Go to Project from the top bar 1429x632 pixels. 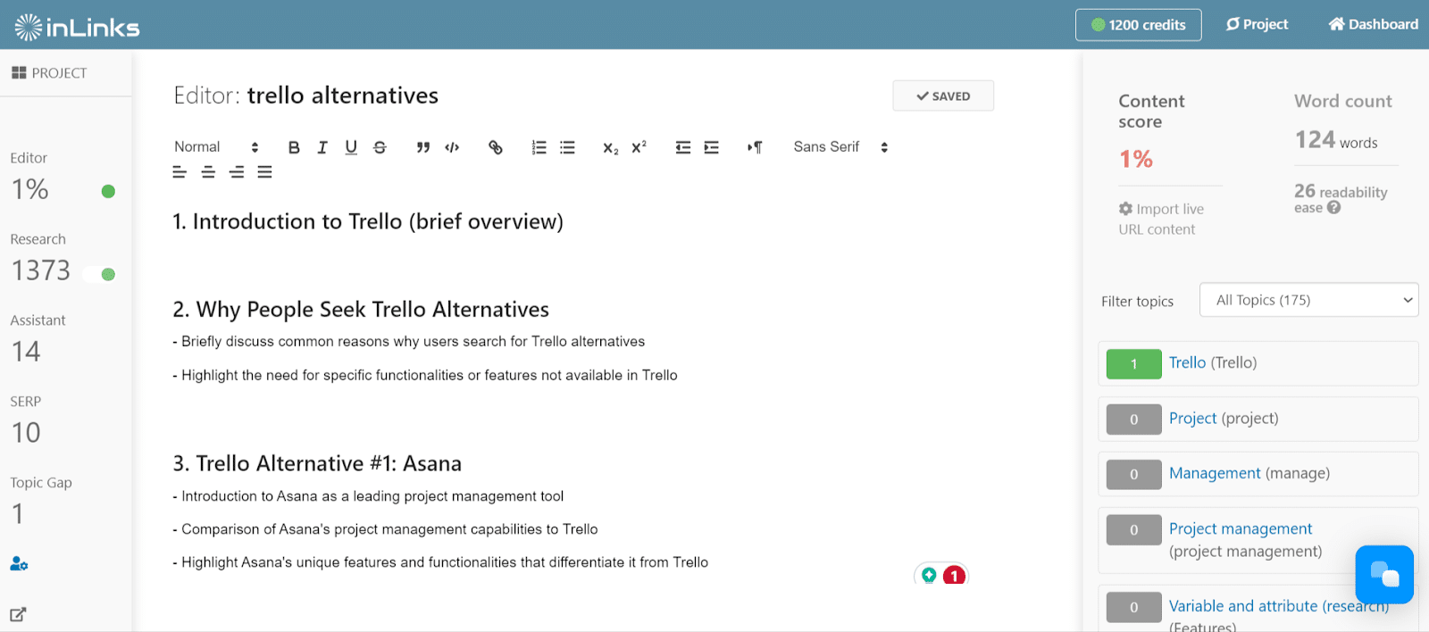[x=1258, y=25]
